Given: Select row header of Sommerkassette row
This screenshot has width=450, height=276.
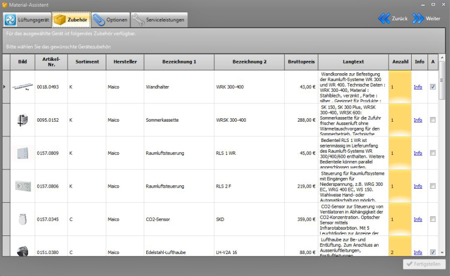Looking at the screenshot, I should click(6, 120).
